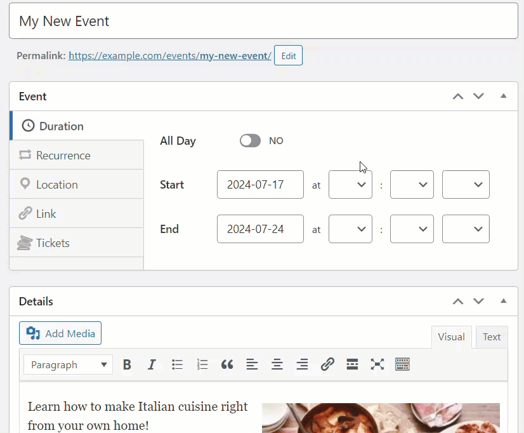Open the Paragraph style dropdown
Image resolution: width=524 pixels, height=433 pixels.
point(67,364)
